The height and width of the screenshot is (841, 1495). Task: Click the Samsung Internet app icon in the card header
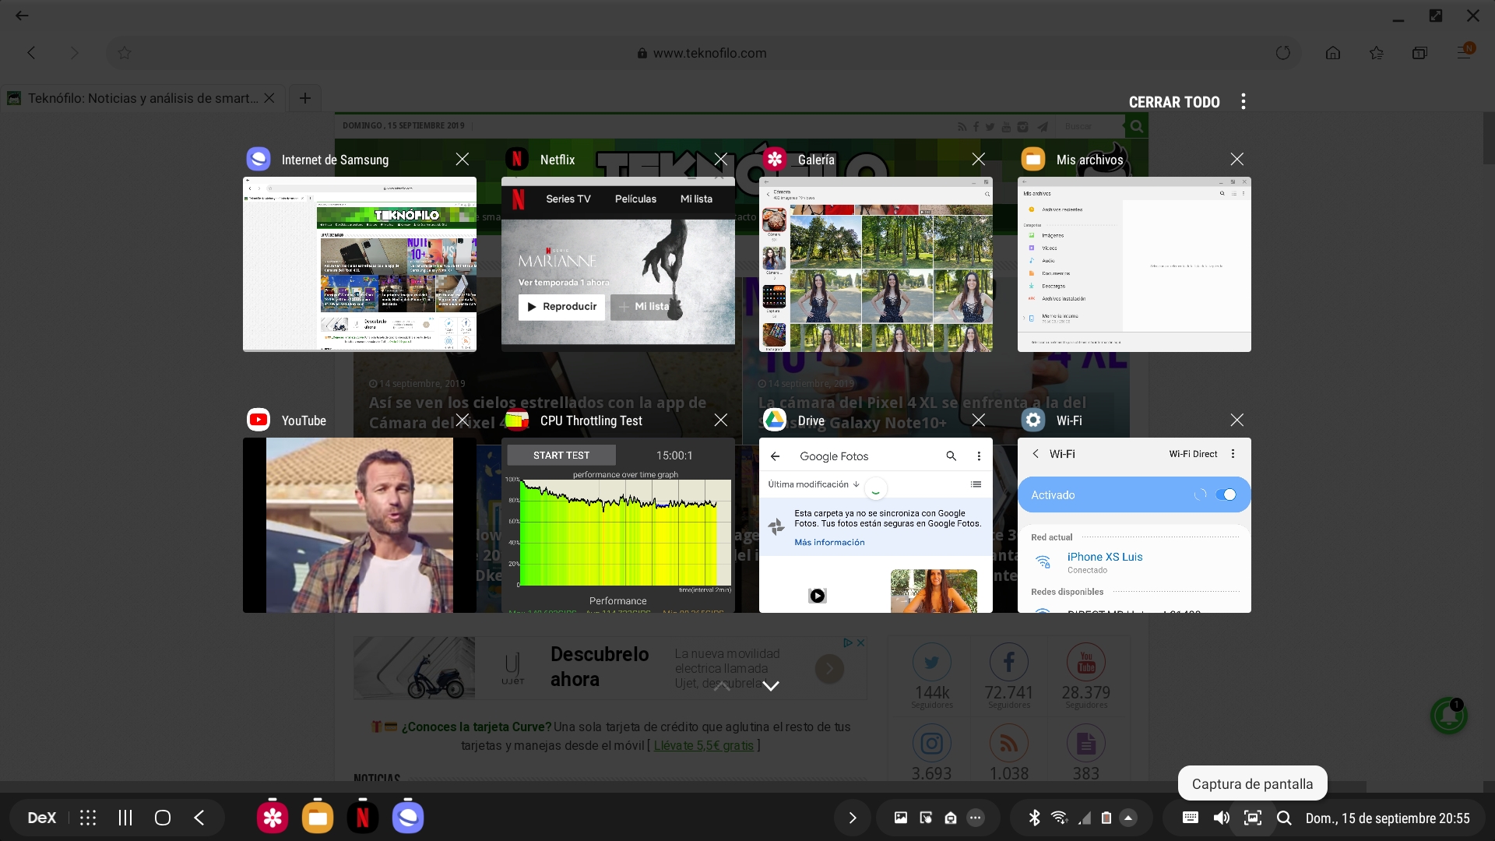[259, 159]
